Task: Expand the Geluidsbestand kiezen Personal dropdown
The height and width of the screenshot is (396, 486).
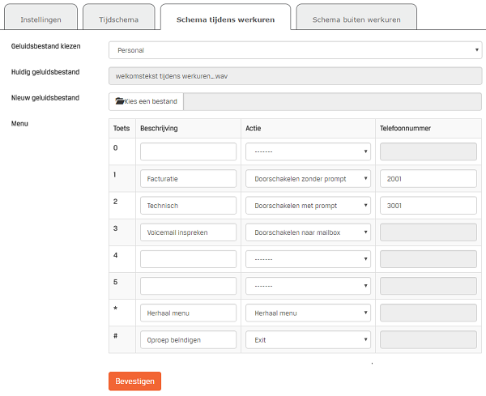Action: click(295, 50)
